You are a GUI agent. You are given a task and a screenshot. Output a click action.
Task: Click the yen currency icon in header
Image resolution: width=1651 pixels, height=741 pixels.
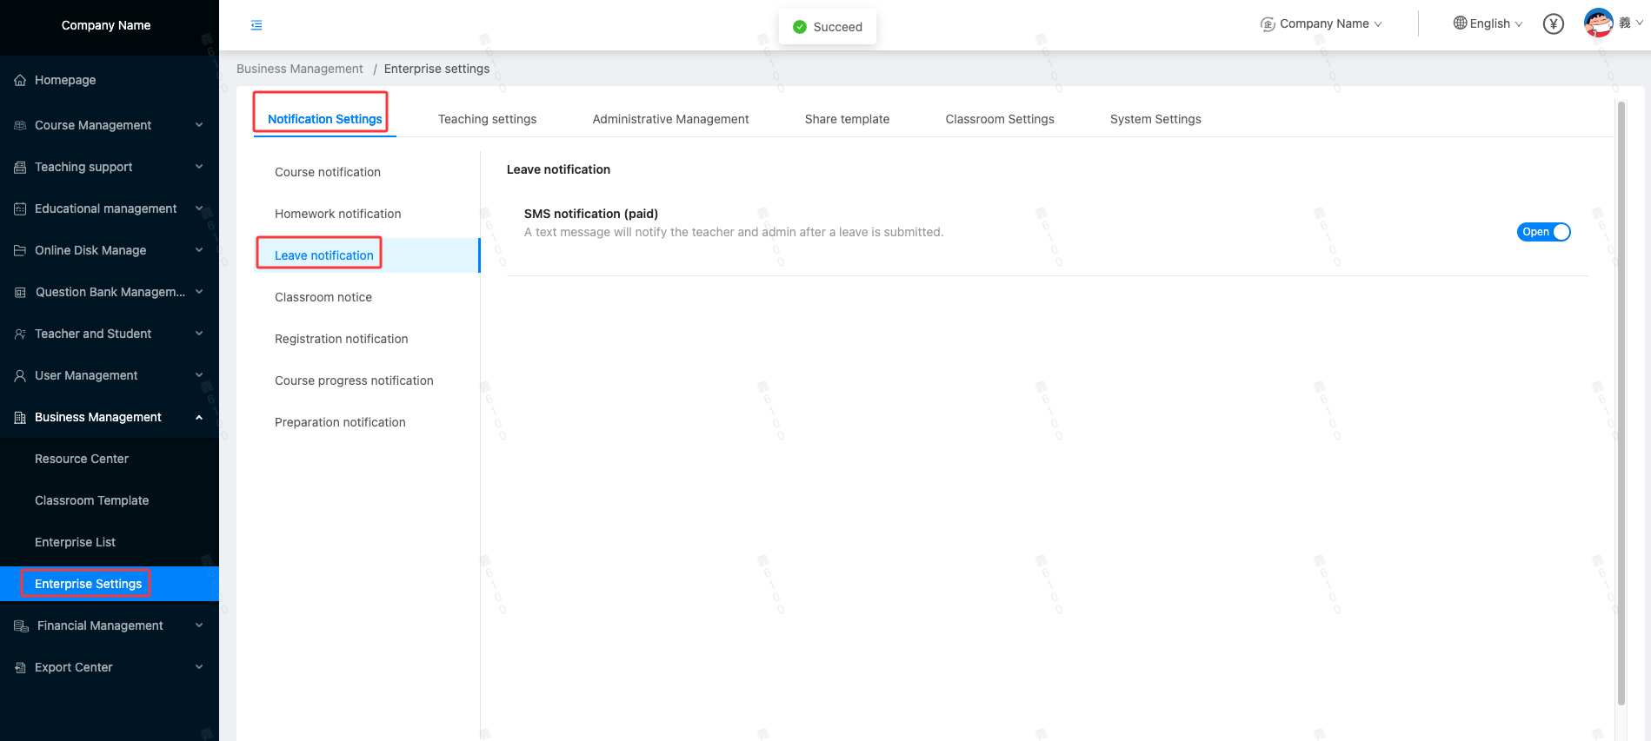[x=1553, y=24]
